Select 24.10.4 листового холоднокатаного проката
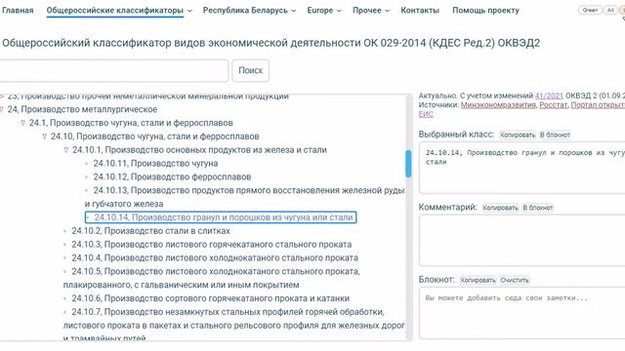625x351 pixels. pyautogui.click(x=215, y=258)
